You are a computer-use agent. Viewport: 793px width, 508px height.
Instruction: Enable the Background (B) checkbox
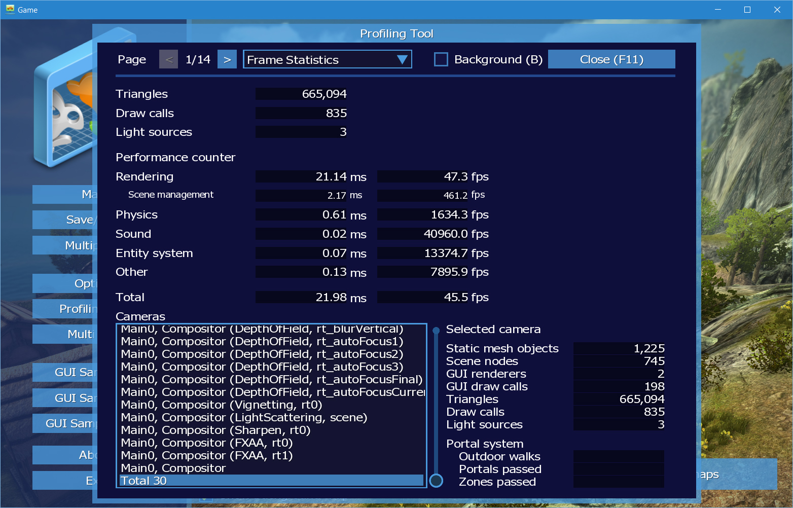click(x=441, y=59)
